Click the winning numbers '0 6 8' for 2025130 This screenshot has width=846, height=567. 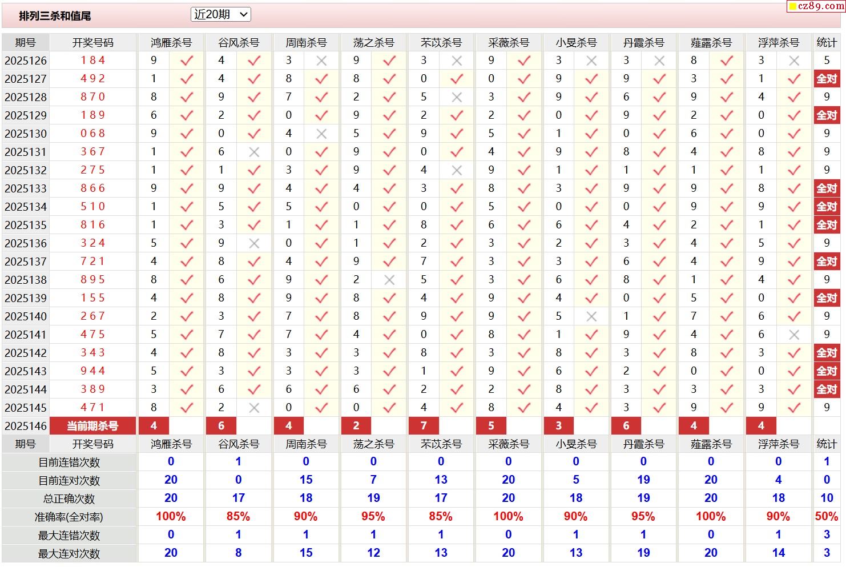click(x=93, y=134)
